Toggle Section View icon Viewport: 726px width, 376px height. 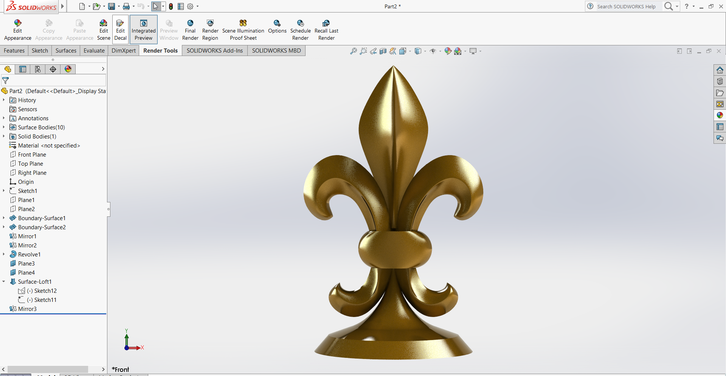pyautogui.click(x=383, y=51)
